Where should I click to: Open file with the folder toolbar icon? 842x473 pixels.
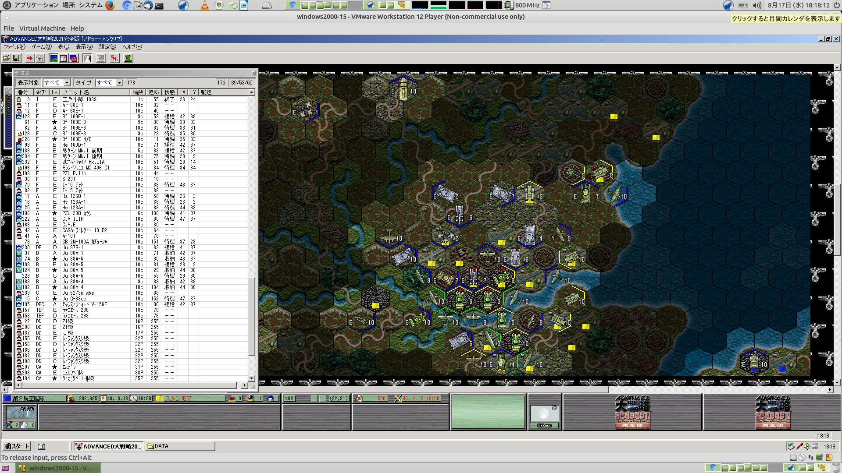coord(6,58)
